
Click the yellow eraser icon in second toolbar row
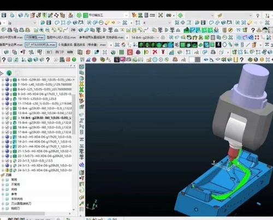107,23
